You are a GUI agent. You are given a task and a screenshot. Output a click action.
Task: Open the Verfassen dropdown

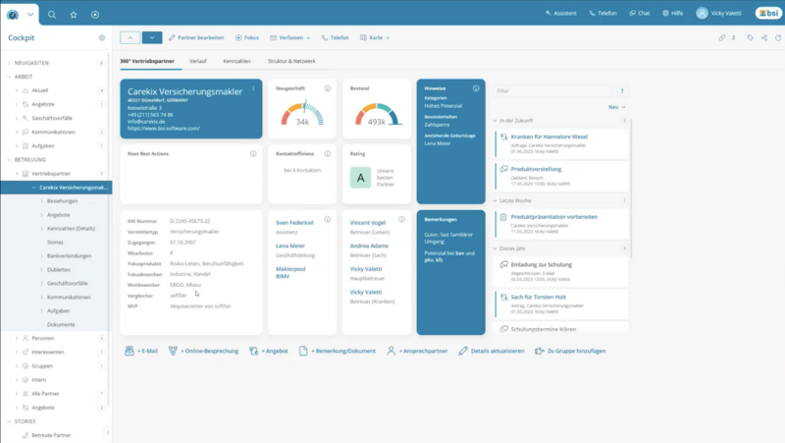[x=289, y=37]
